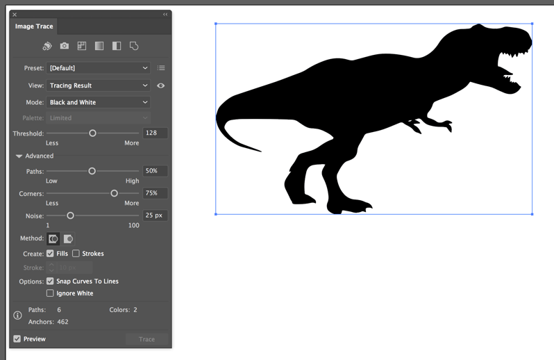
Task: Select the Abutting method button
Action: (53, 239)
